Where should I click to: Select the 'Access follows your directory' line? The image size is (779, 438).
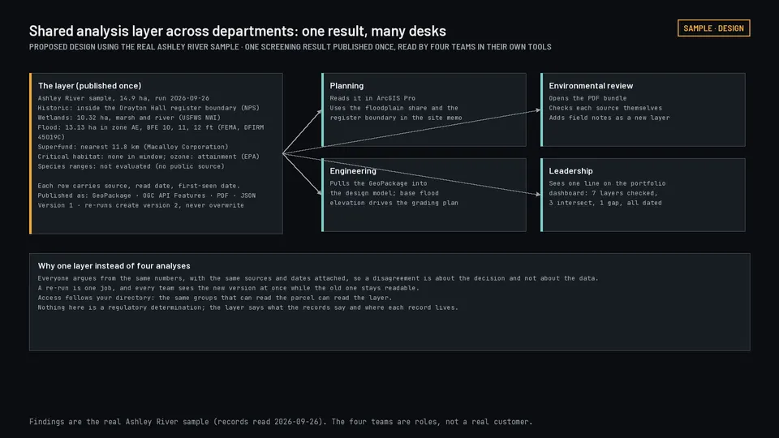point(214,298)
